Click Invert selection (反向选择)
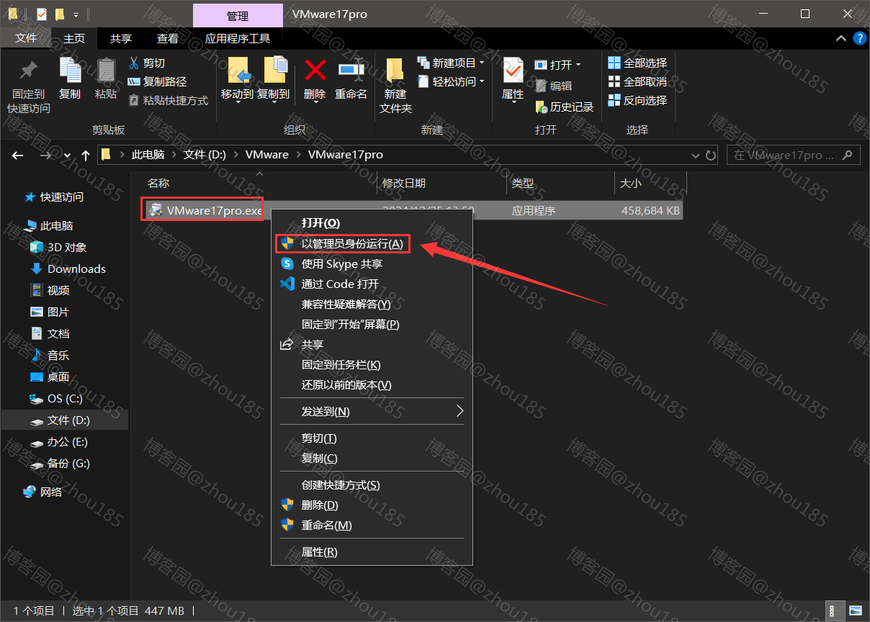The image size is (870, 622). (x=638, y=101)
